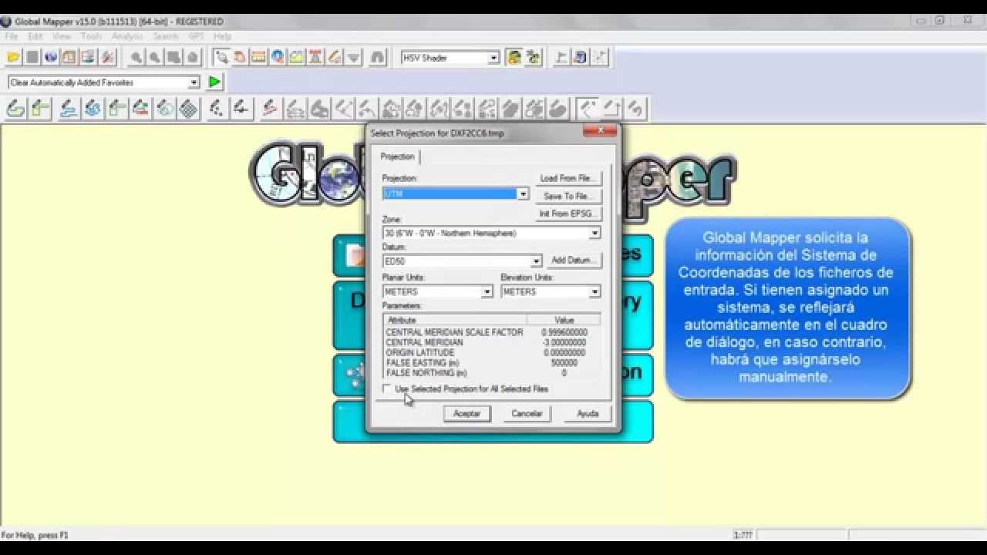Click the Ayuda help button
Screen dimensions: 987x555
588,414
